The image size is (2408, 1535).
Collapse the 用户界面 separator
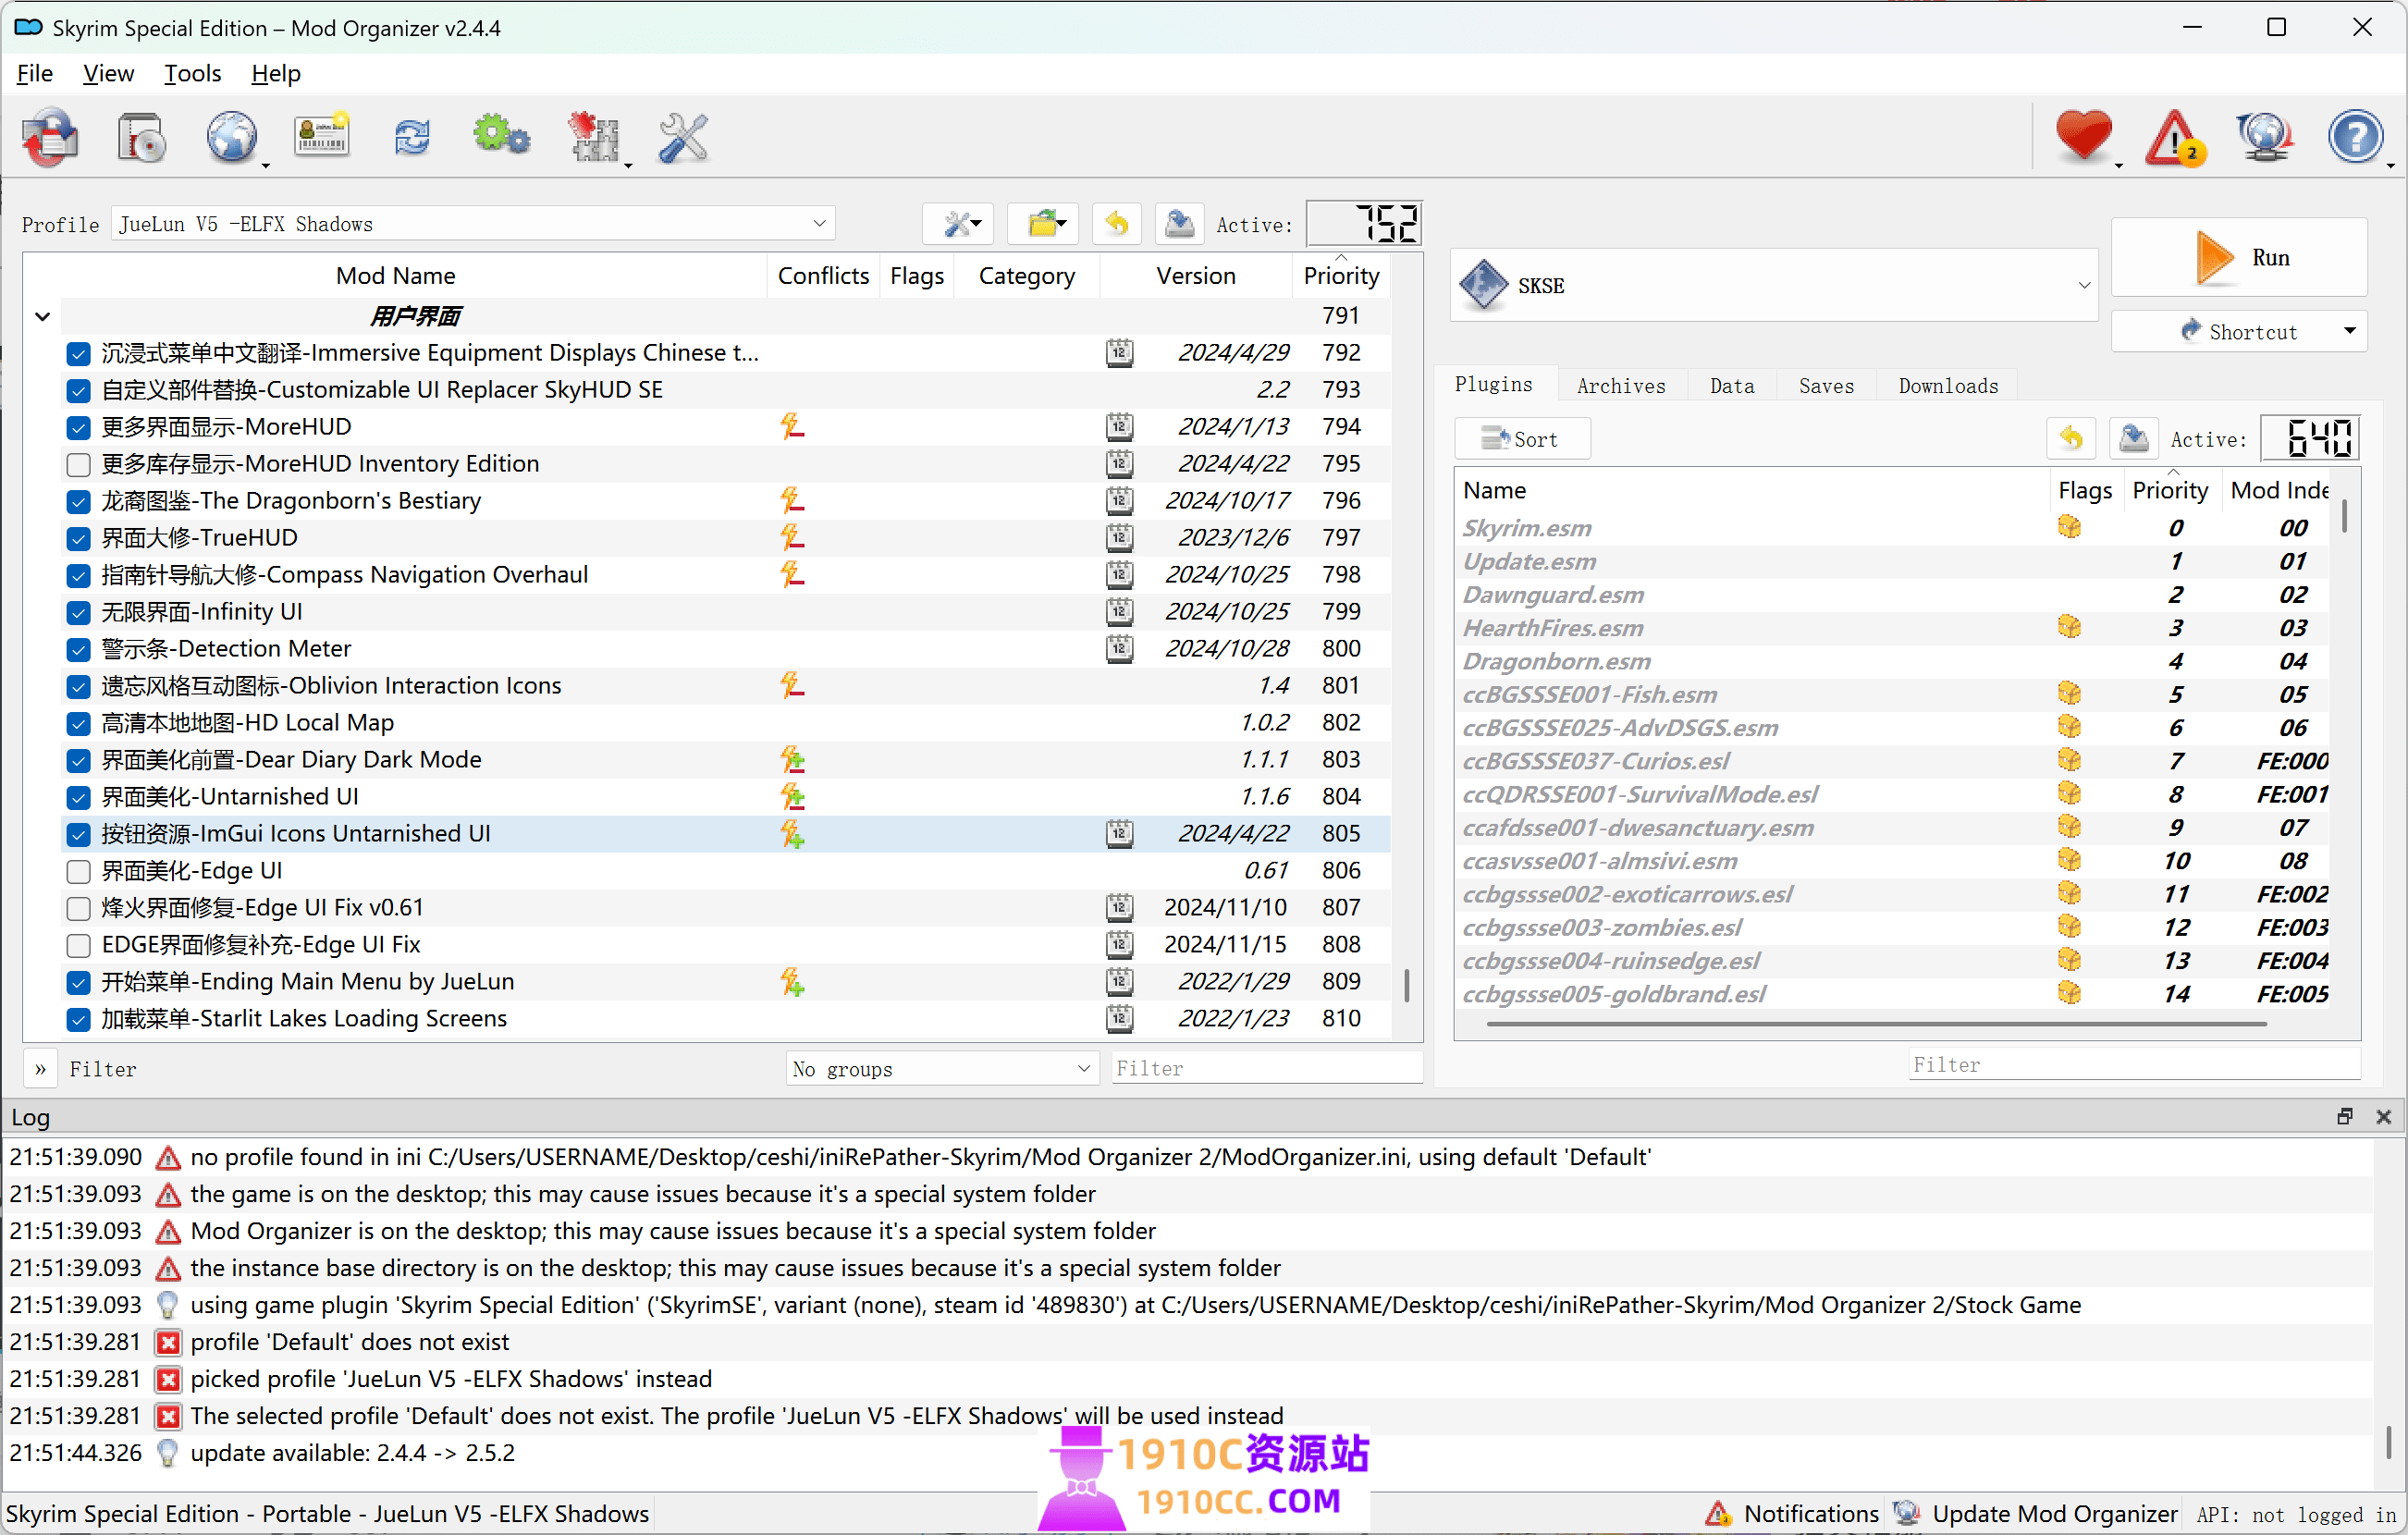tap(42, 316)
